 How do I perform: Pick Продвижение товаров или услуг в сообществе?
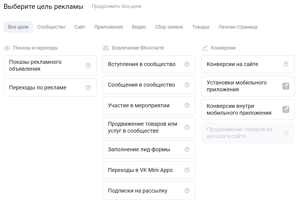149,128
